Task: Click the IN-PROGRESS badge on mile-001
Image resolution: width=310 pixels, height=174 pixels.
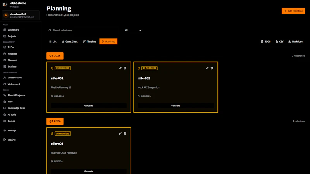Action: (x=63, y=68)
